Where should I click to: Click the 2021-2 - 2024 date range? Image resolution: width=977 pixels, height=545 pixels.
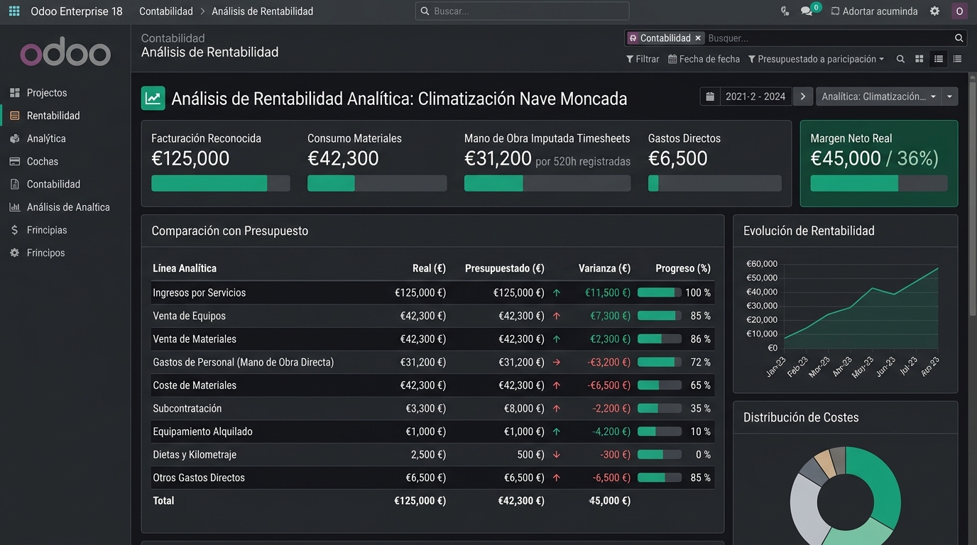[x=755, y=97]
